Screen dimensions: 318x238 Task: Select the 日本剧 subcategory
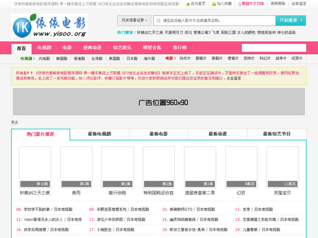point(132,59)
